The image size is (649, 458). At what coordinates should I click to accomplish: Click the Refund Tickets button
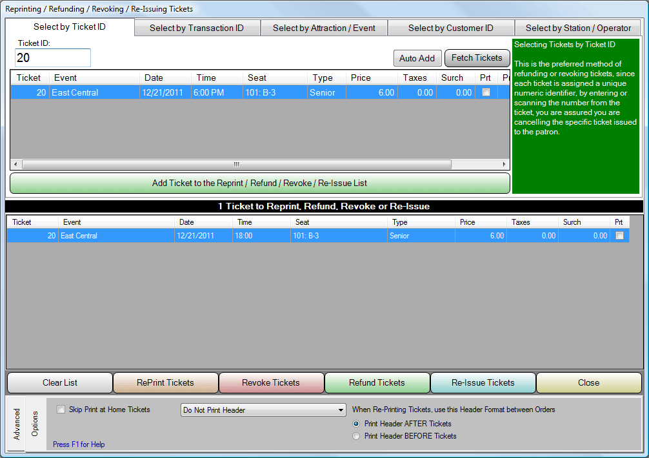[377, 382]
